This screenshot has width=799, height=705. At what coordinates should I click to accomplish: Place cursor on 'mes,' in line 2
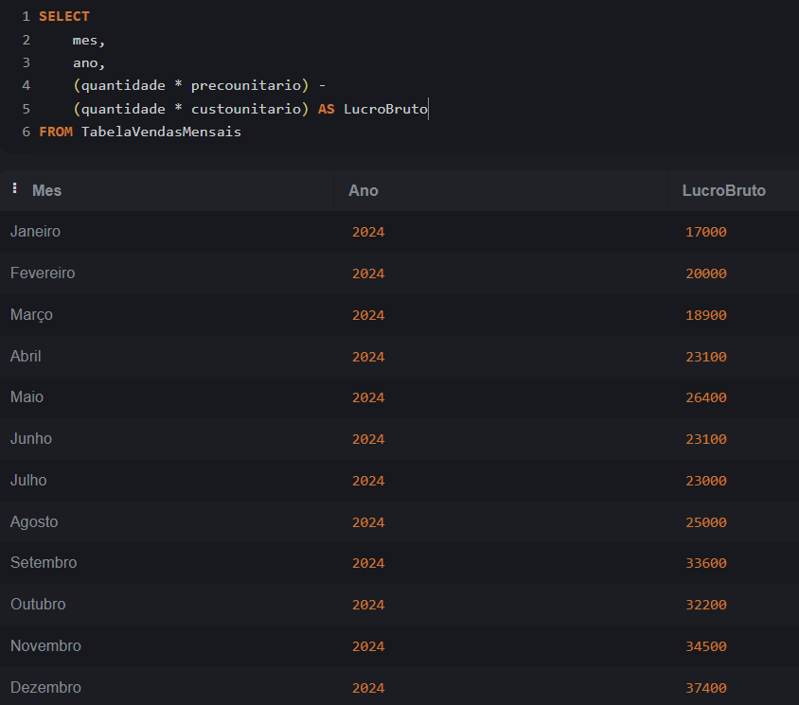89,41
